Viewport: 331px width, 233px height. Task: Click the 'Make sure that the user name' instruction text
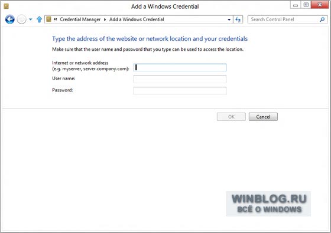(x=148, y=50)
